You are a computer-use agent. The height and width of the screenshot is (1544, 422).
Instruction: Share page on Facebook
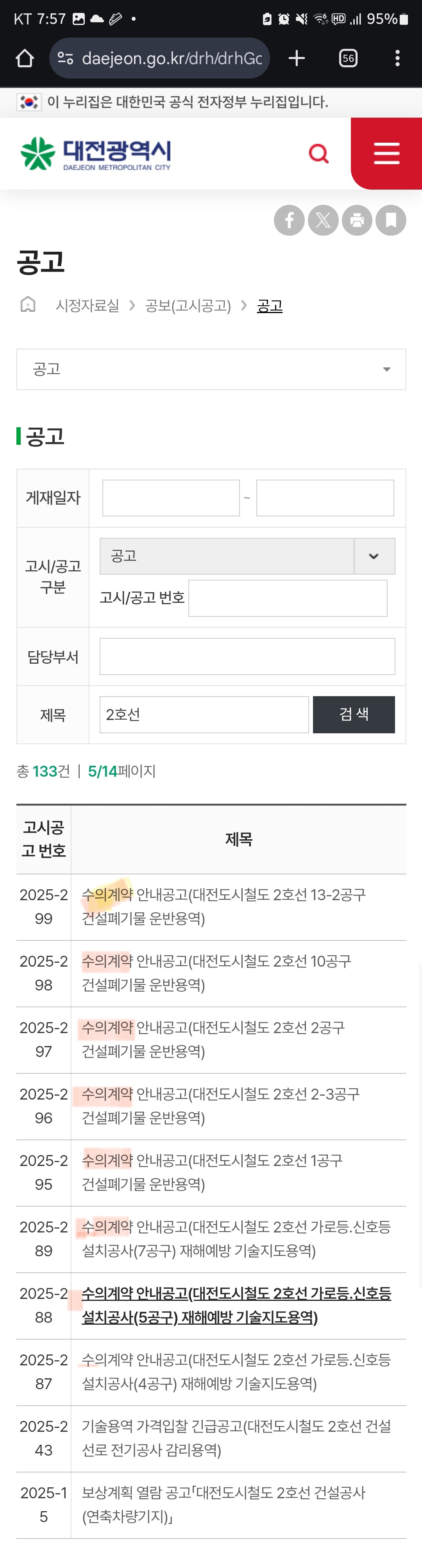click(290, 220)
